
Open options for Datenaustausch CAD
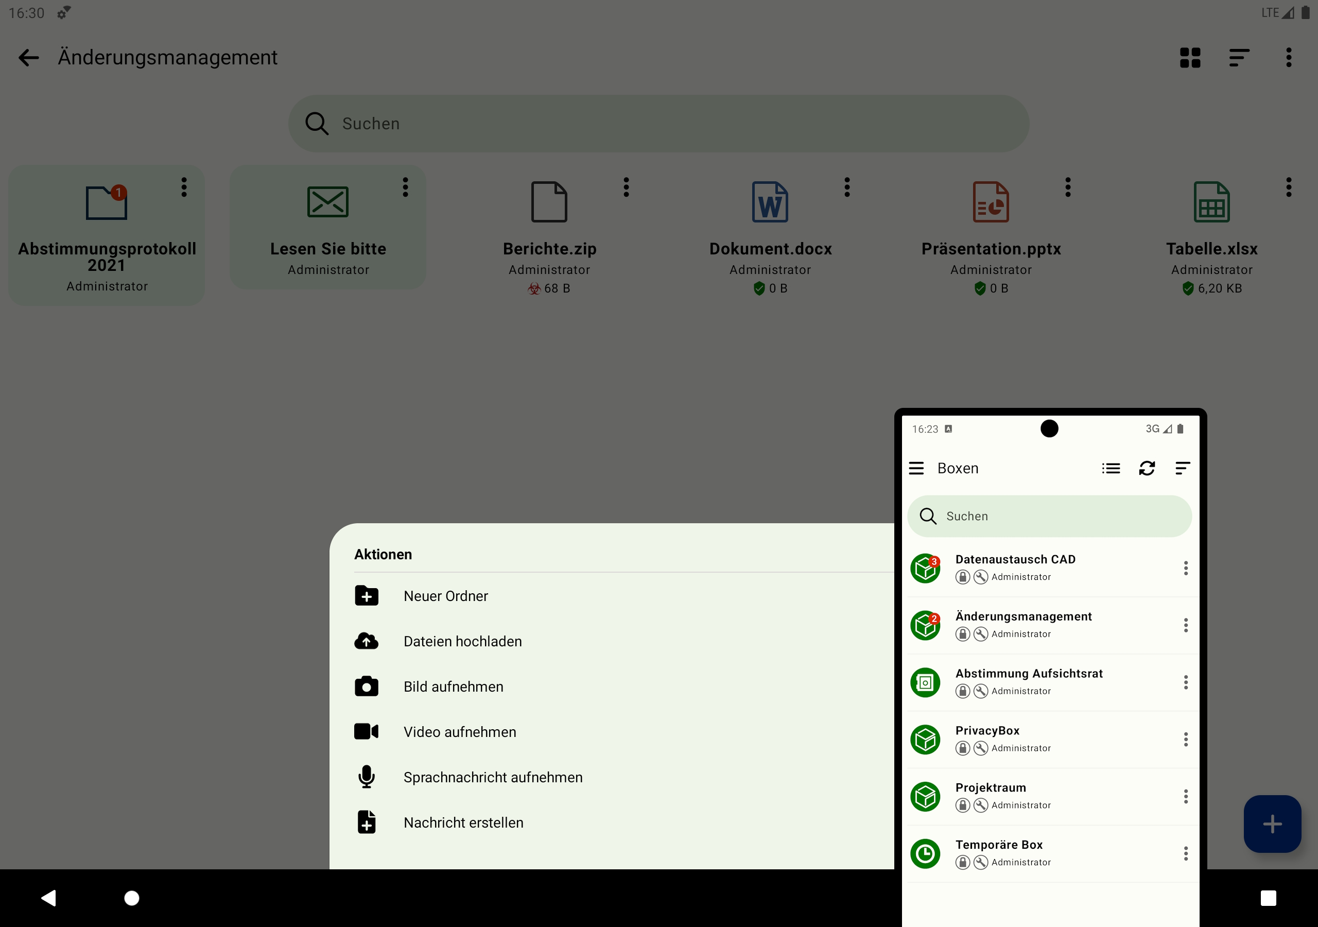point(1185,569)
